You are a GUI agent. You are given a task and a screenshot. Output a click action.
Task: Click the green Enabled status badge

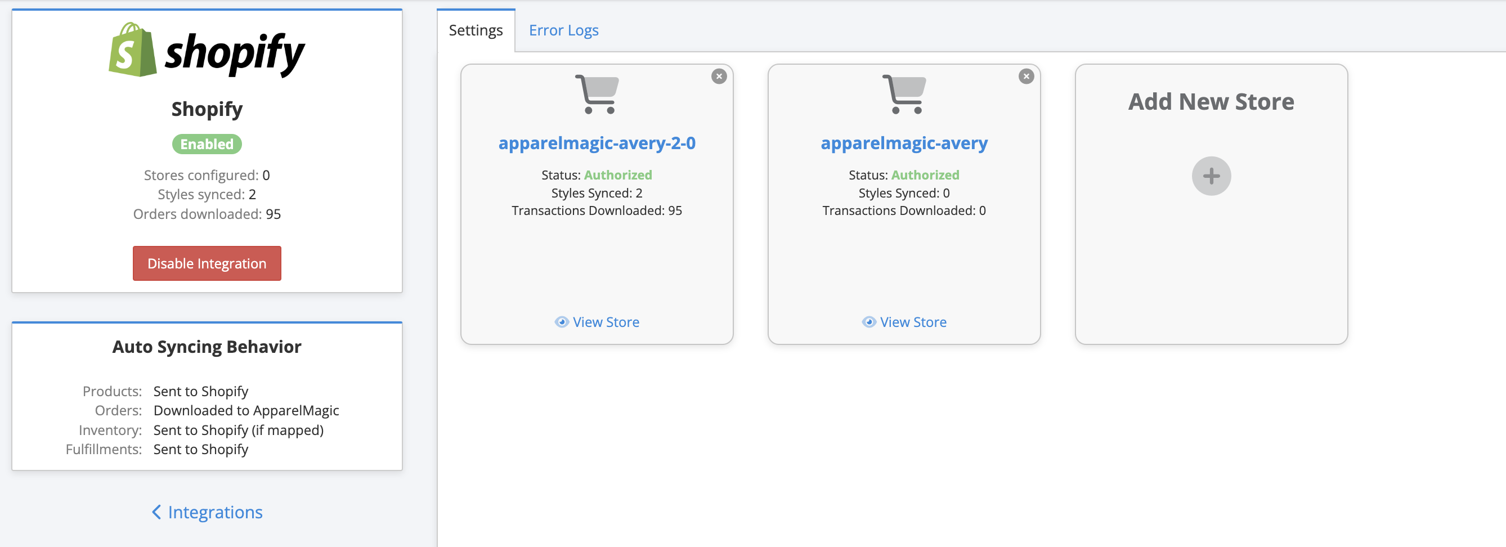coord(207,144)
